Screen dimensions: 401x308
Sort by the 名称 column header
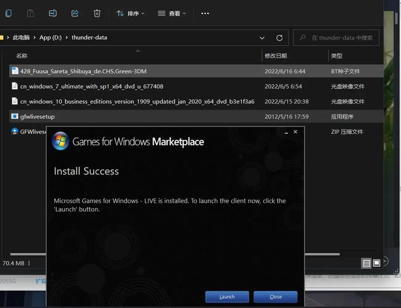click(x=22, y=55)
